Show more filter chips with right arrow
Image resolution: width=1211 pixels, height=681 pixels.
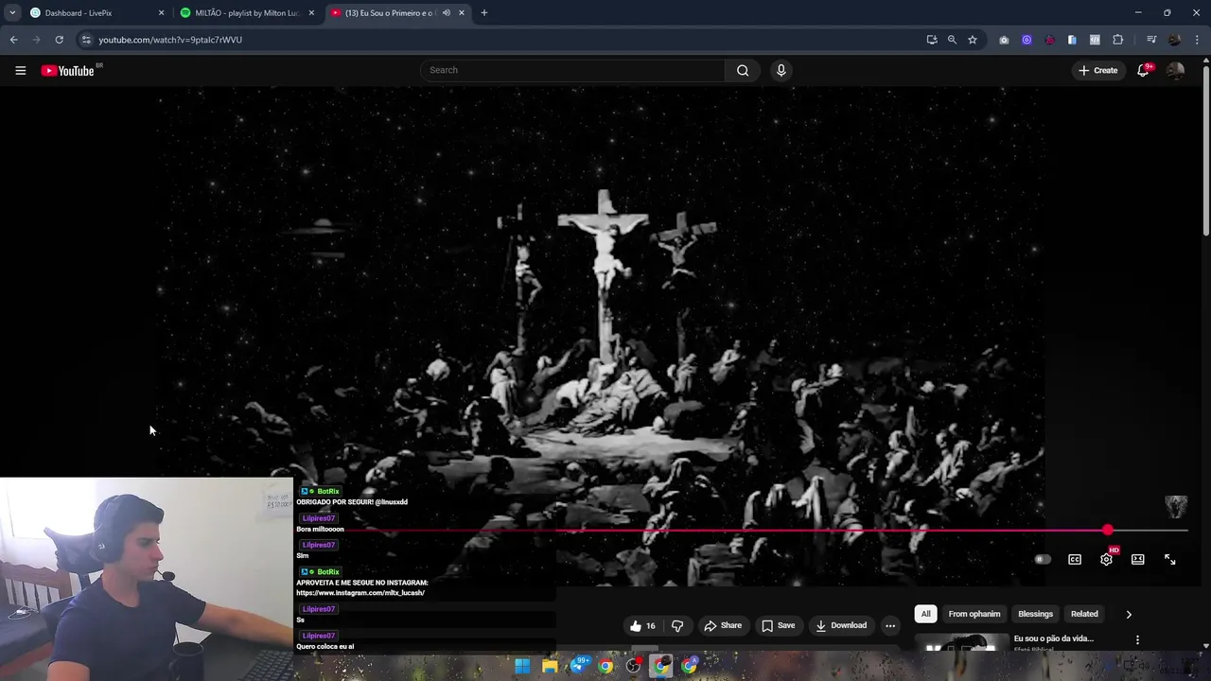tap(1129, 614)
